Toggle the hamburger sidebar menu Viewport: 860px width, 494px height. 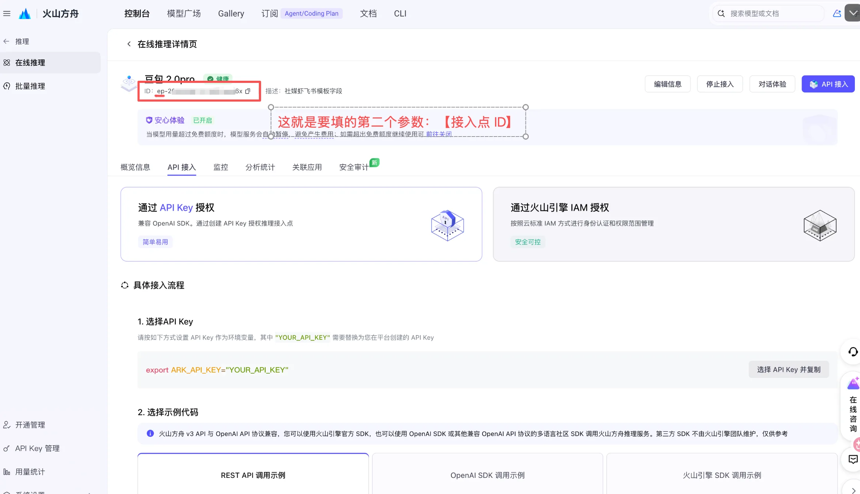(x=7, y=14)
